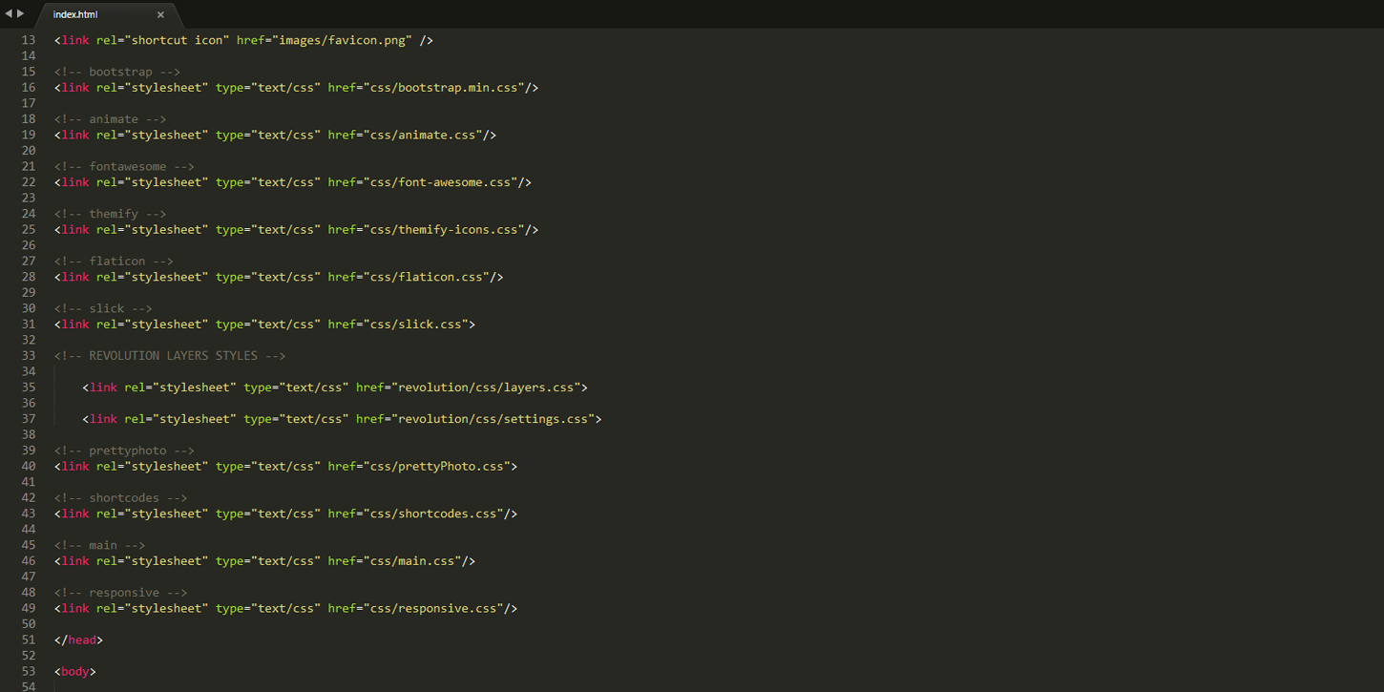Click the opening body tag
1384x692 pixels.
click(75, 671)
